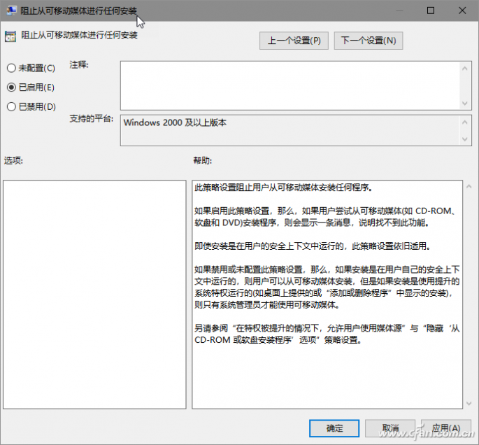Click the 下一个设置(N) button
The image size is (479, 445).
(369, 41)
